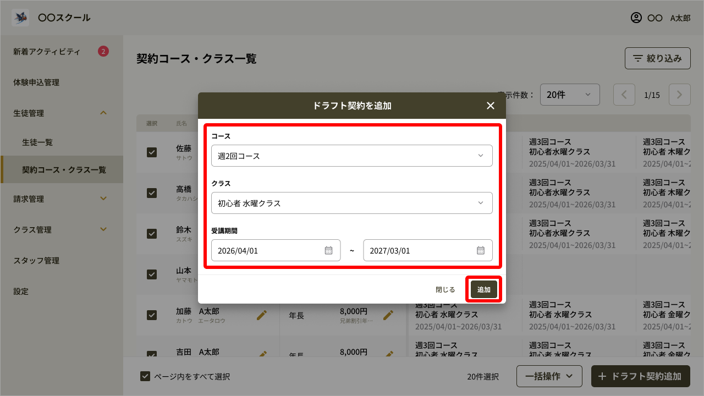The height and width of the screenshot is (396, 704).
Task: Open the calendar picker for the start date
Action: 328,250
